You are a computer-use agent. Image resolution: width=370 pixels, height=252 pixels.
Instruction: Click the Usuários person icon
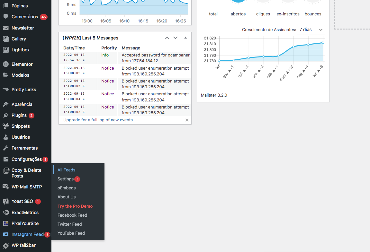point(6,137)
